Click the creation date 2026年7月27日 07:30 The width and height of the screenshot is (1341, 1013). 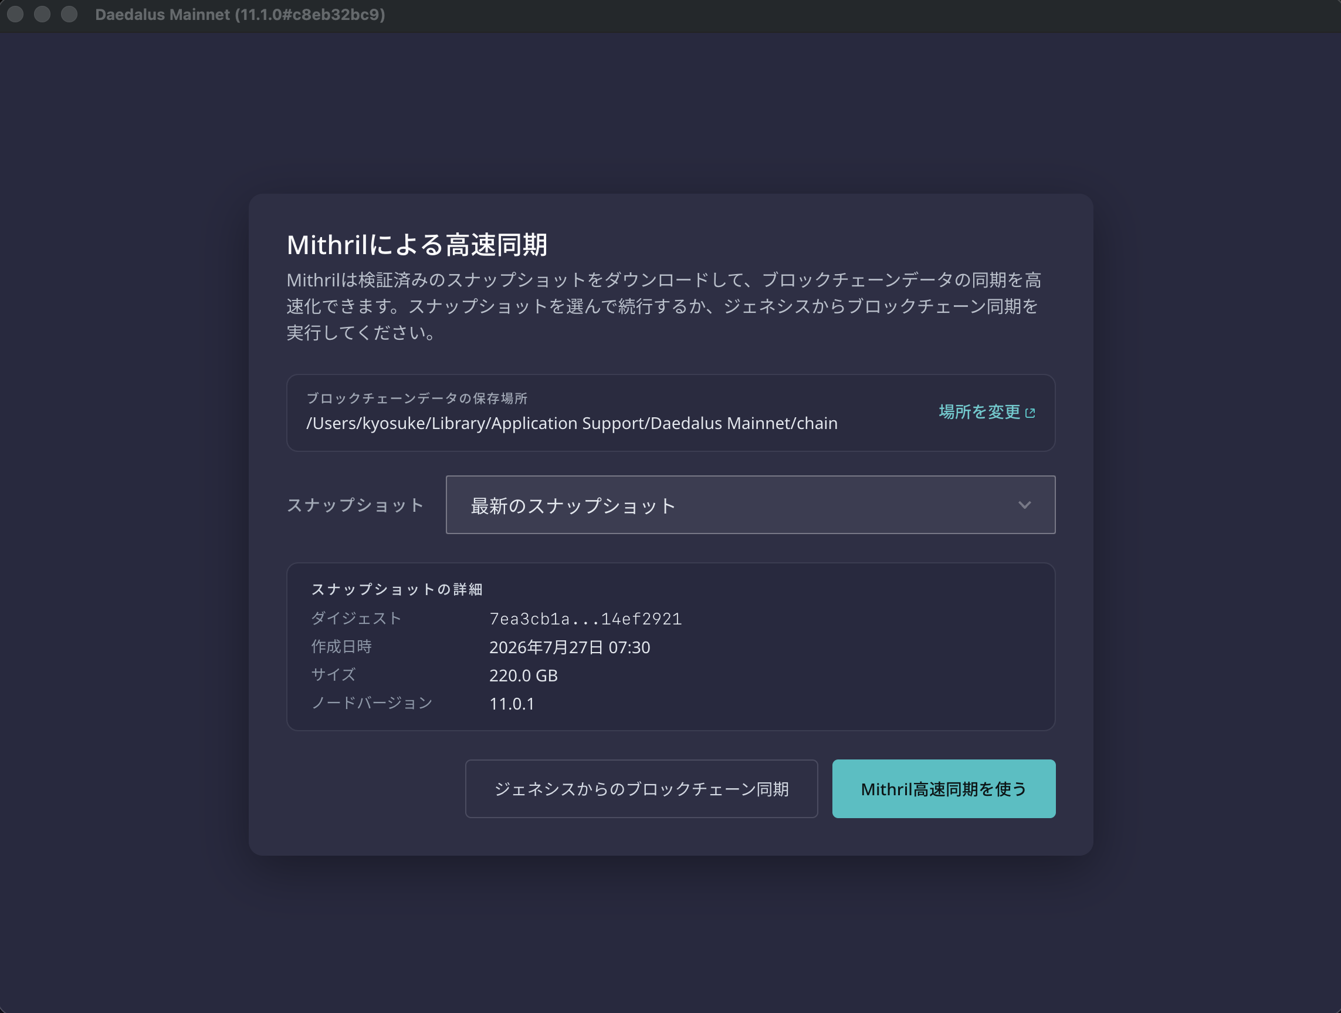click(570, 647)
